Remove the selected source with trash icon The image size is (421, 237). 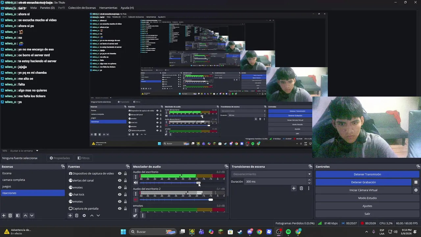click(x=77, y=216)
